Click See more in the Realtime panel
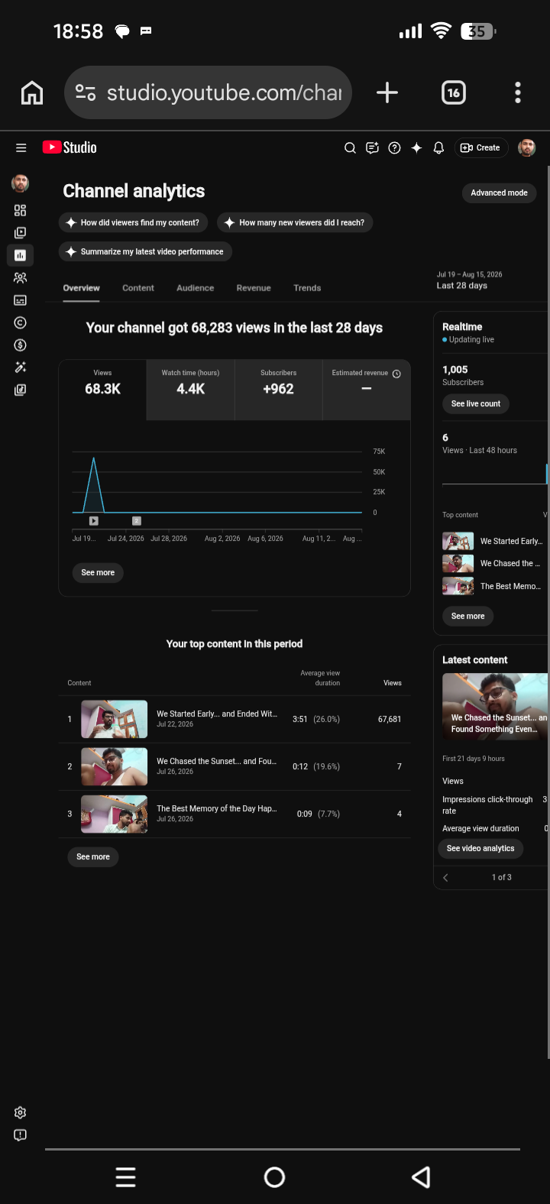550x1204 pixels. [x=468, y=616]
